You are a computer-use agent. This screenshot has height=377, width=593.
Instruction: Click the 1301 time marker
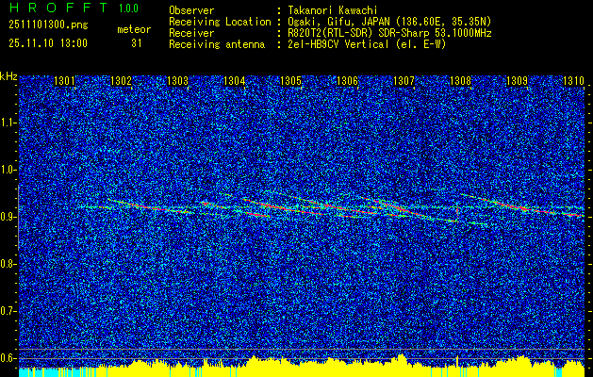(x=65, y=81)
